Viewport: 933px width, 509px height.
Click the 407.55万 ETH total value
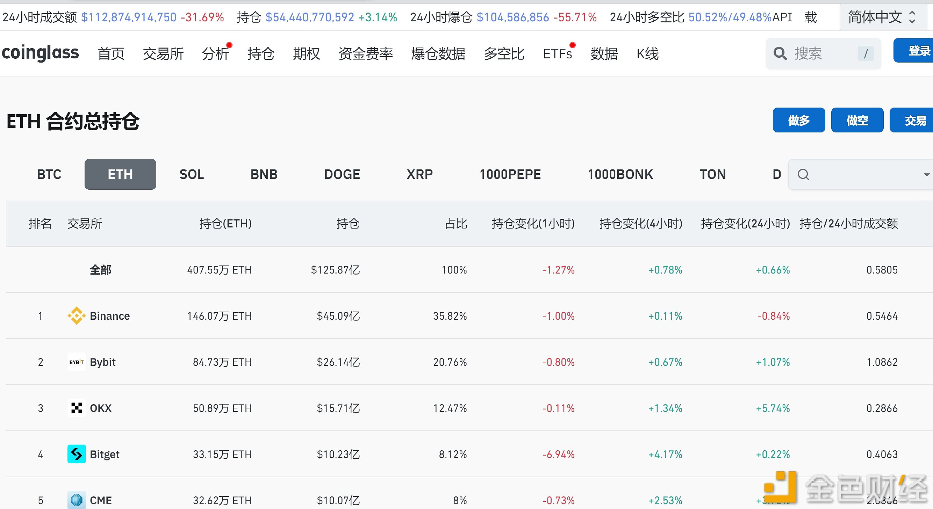[219, 270]
